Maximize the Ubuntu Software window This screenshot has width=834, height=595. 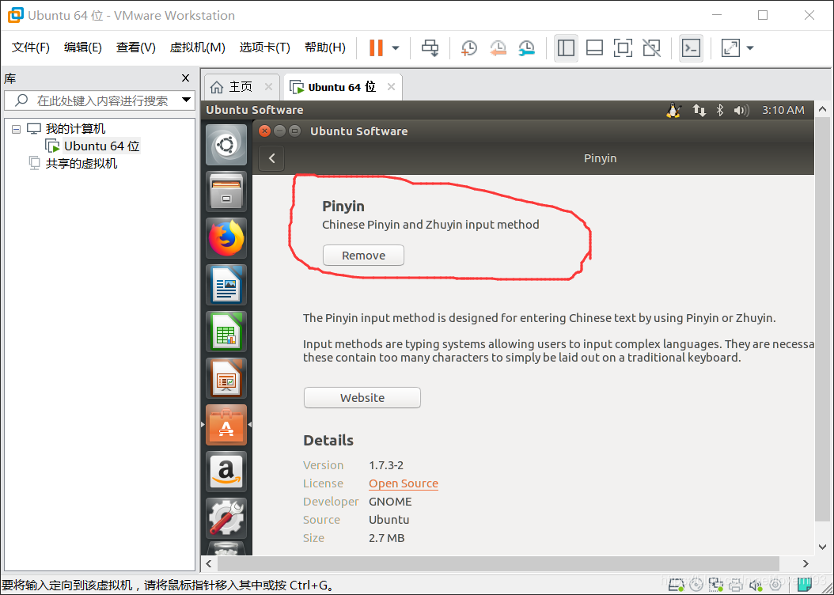294,131
